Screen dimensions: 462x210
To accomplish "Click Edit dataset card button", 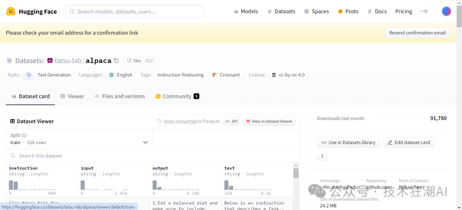I will (409, 142).
